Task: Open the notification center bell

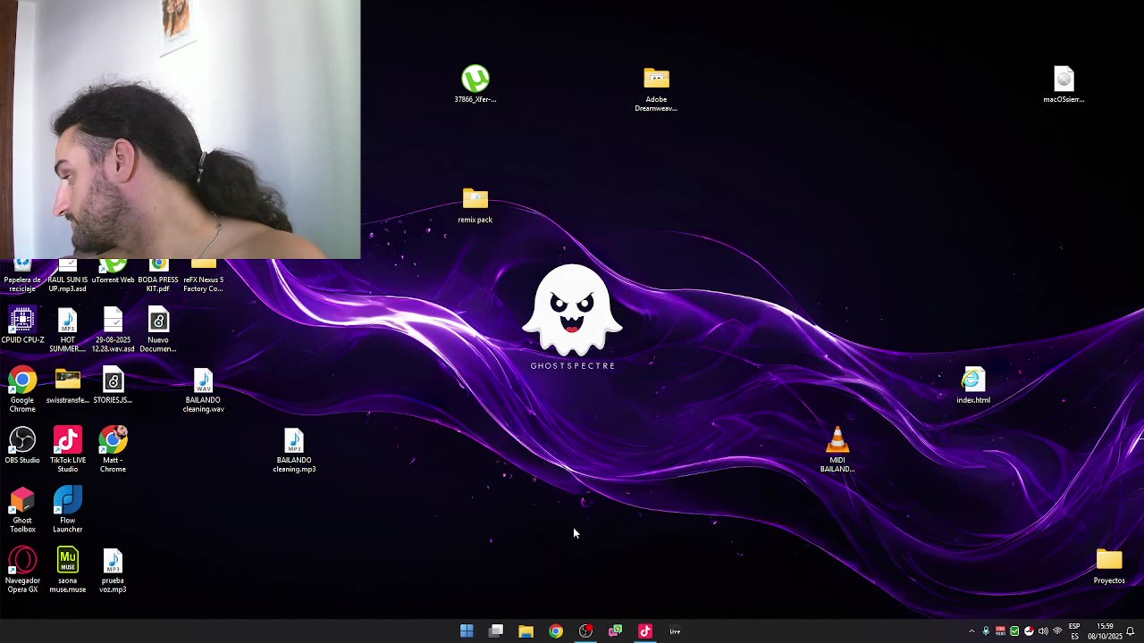Action: 1131,631
